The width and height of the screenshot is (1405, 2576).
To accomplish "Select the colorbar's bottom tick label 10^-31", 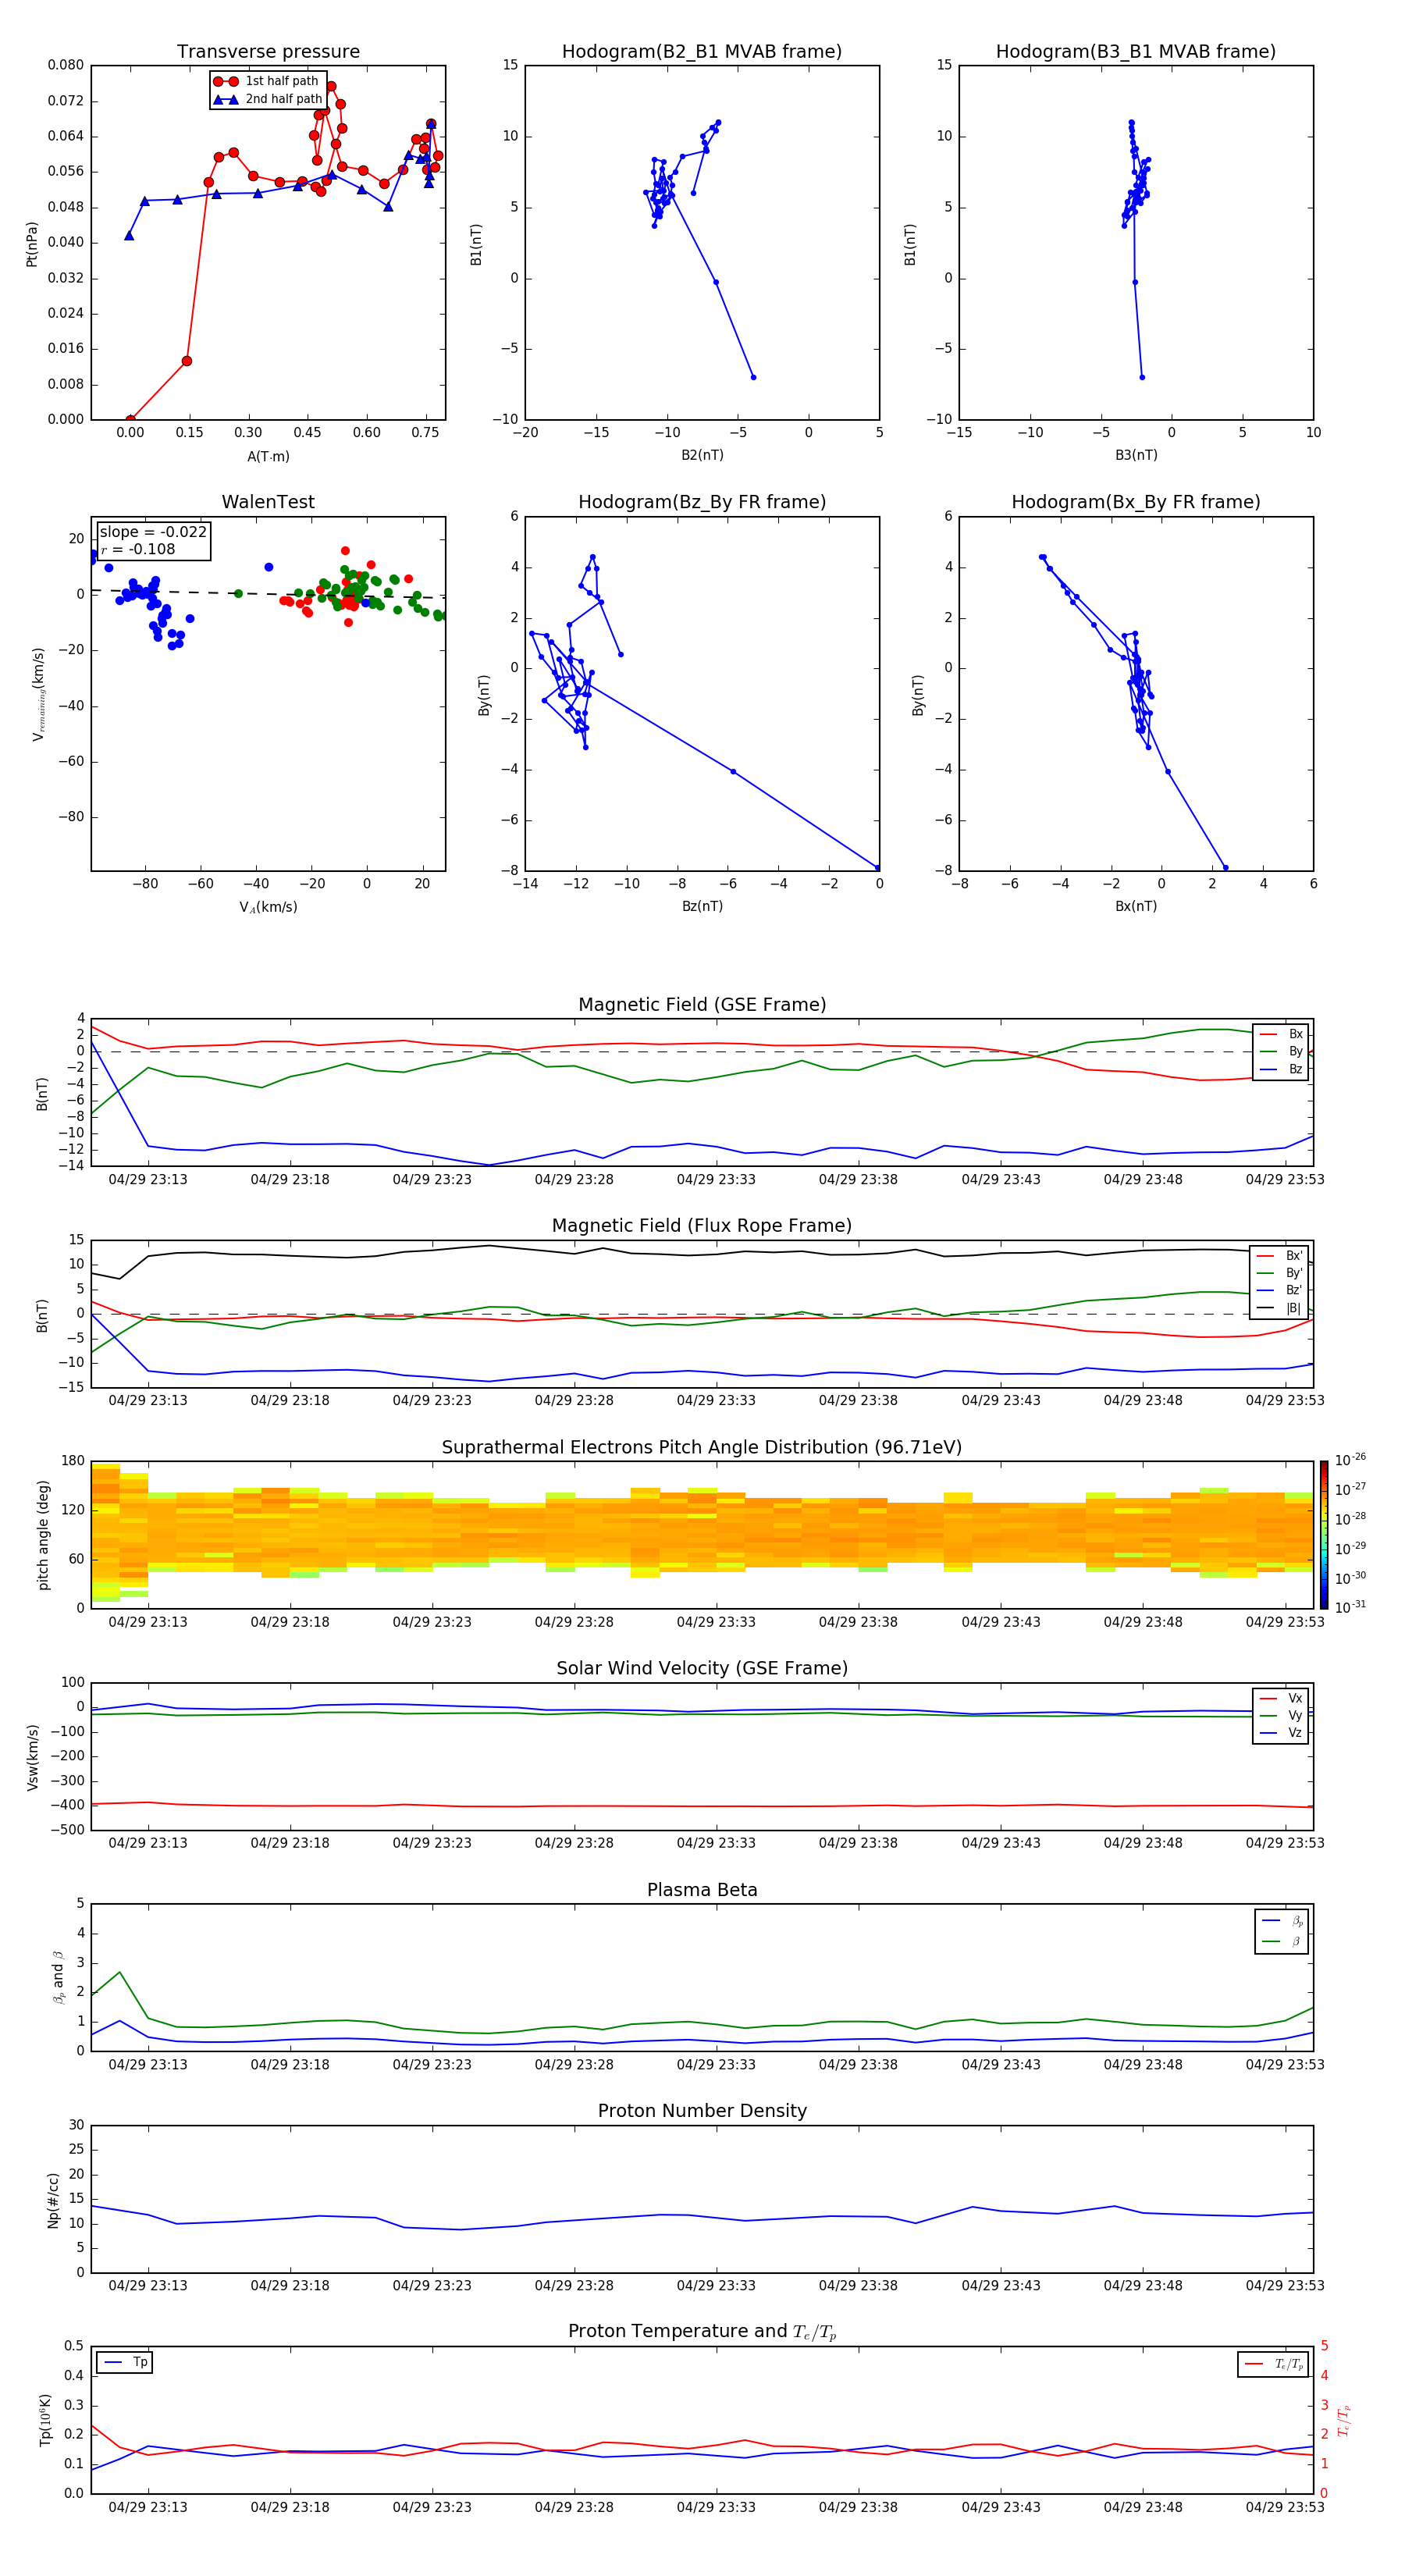I will tap(1350, 1607).
